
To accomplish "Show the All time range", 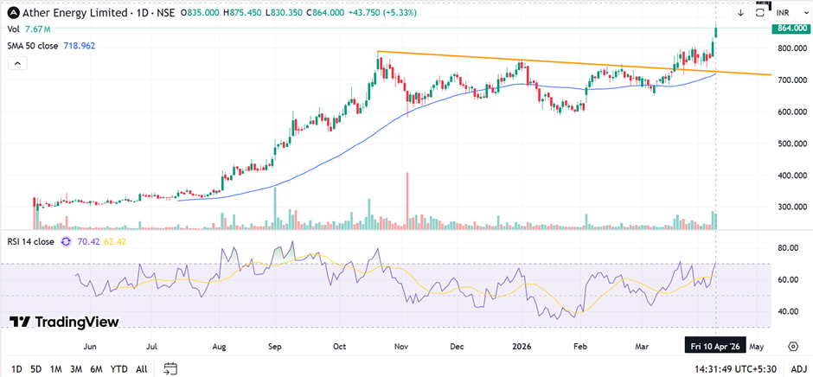I will (141, 369).
